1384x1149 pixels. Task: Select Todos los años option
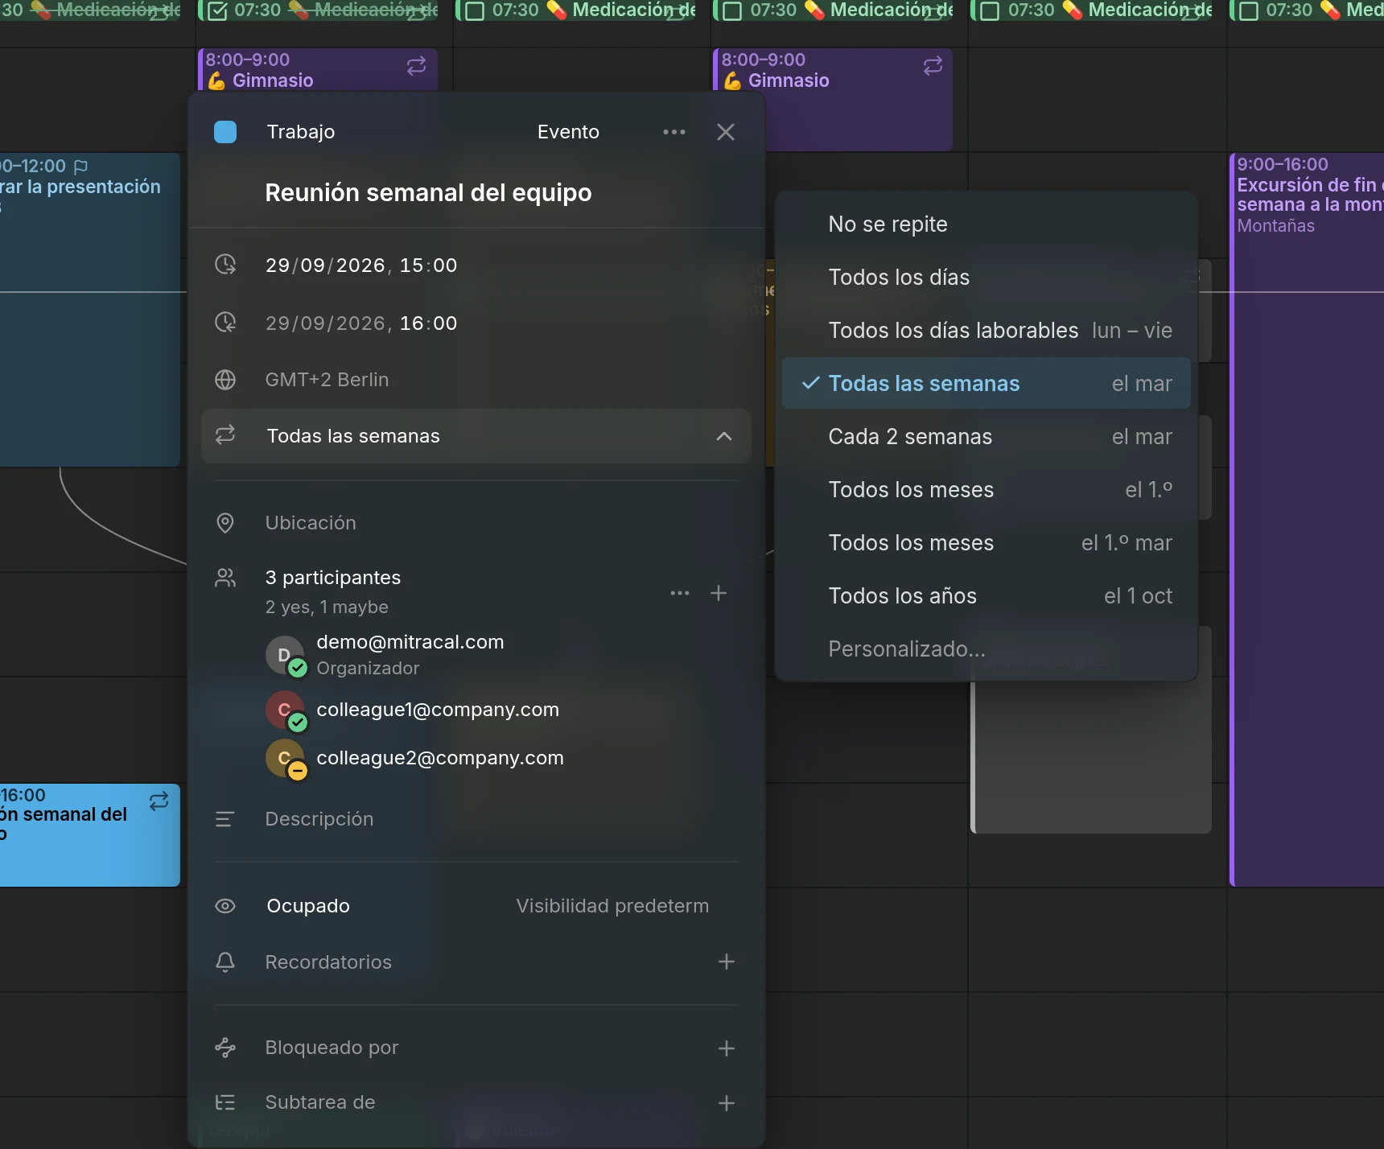pos(987,596)
